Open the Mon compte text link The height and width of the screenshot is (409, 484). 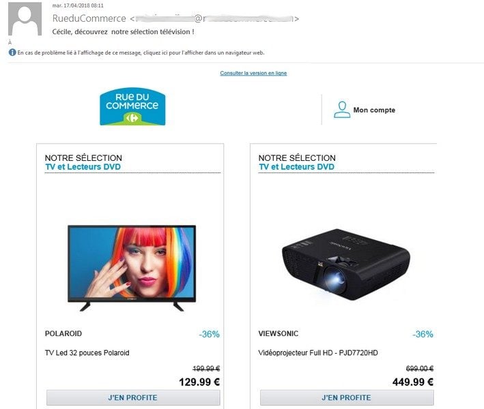(x=374, y=110)
